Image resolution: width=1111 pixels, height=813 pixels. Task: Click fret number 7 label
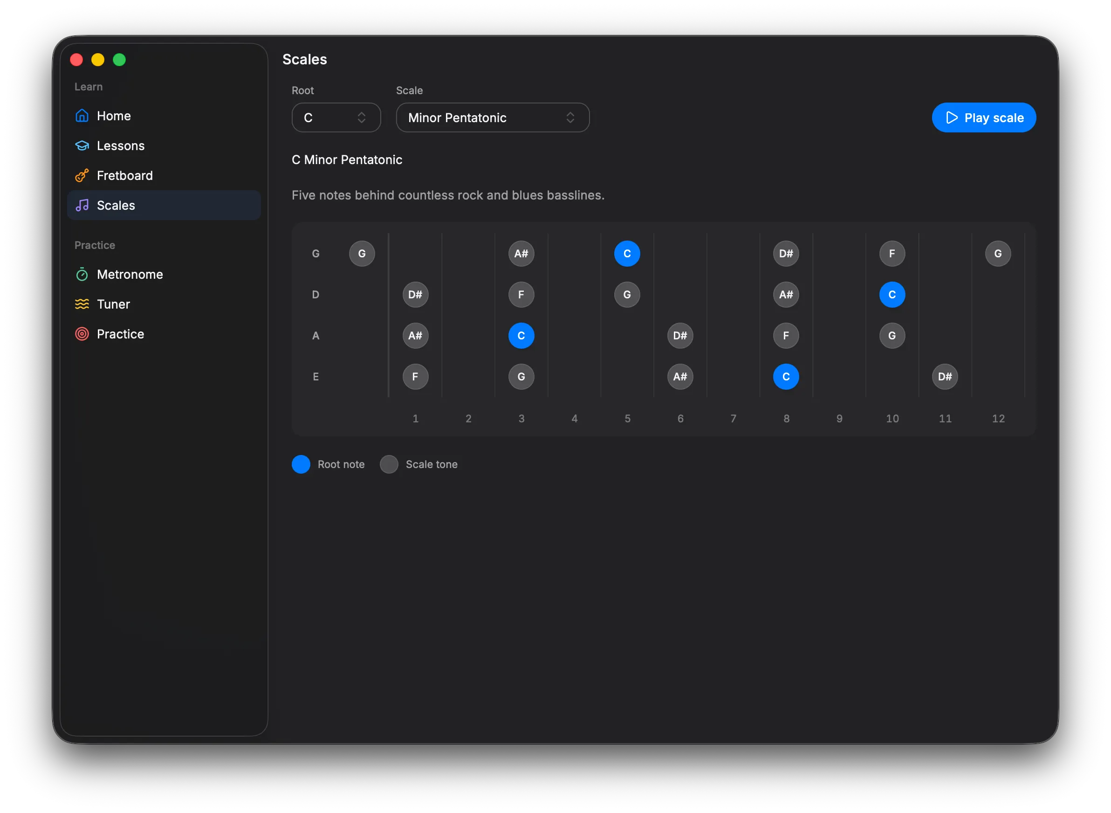pos(733,418)
